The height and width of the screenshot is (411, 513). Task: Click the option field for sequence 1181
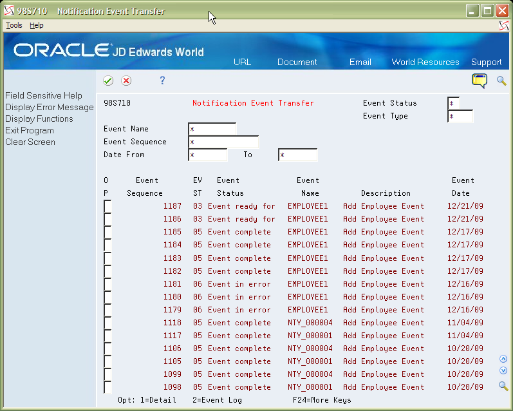[x=107, y=284]
